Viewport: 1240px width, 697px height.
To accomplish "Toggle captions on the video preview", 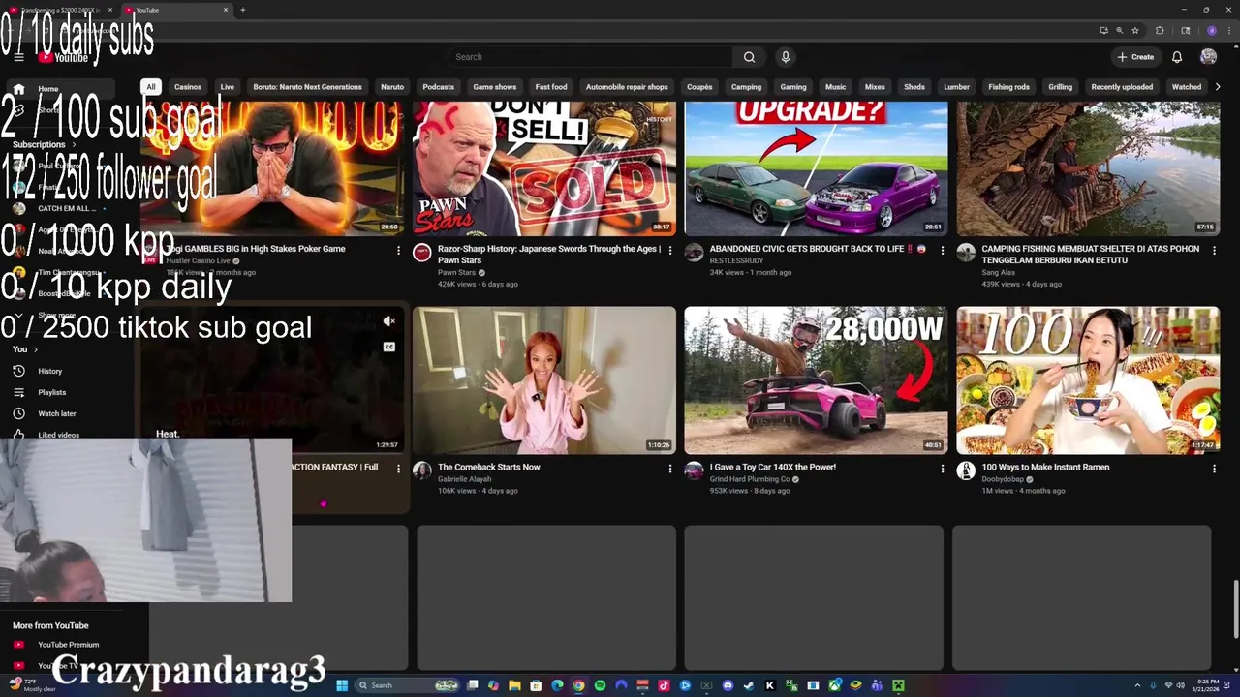I will point(388,347).
